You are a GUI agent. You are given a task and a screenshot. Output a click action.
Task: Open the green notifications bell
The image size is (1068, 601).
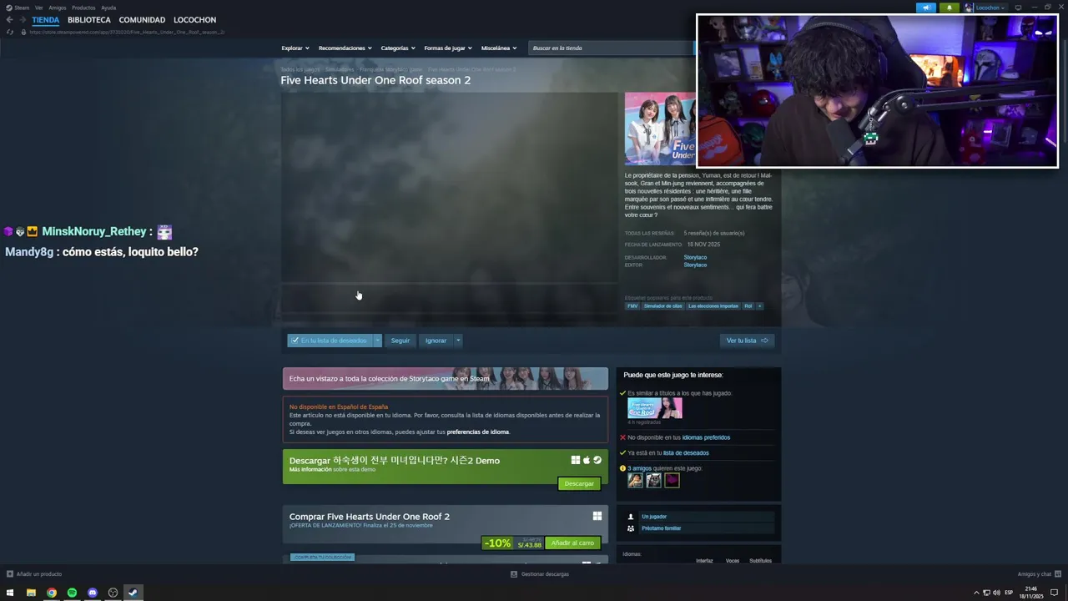[949, 8]
